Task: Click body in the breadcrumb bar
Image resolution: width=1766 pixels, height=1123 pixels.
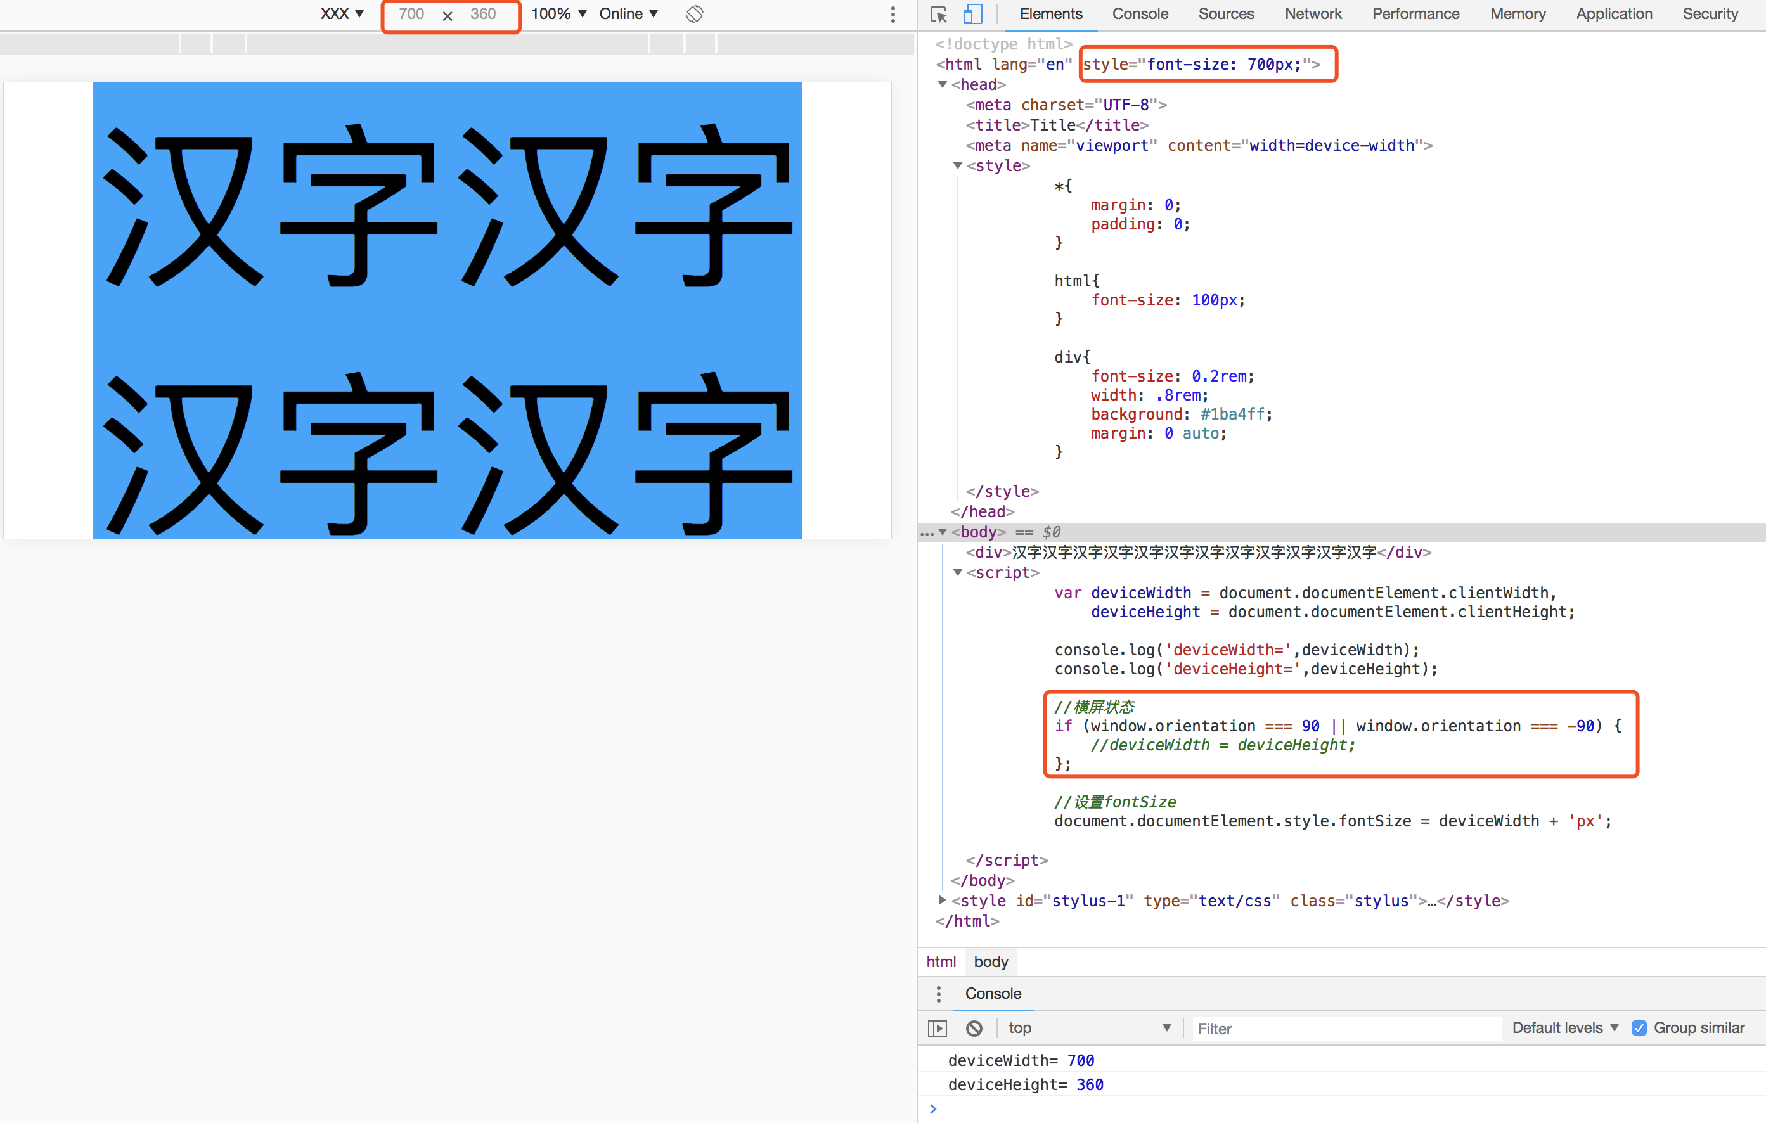Action: click(x=991, y=962)
